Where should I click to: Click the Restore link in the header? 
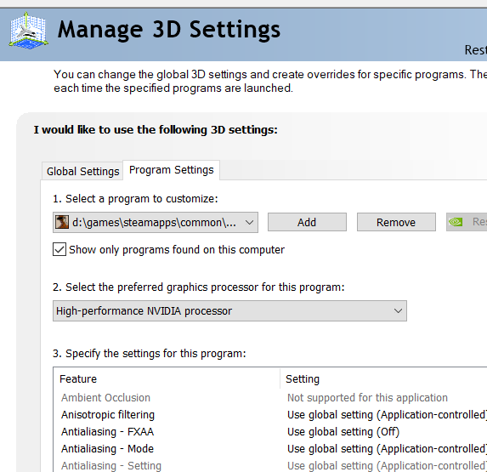tap(475, 49)
